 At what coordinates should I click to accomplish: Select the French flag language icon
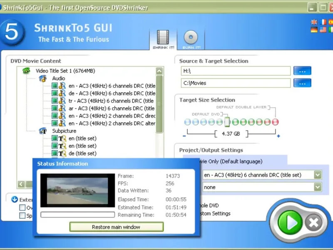tap(323, 22)
